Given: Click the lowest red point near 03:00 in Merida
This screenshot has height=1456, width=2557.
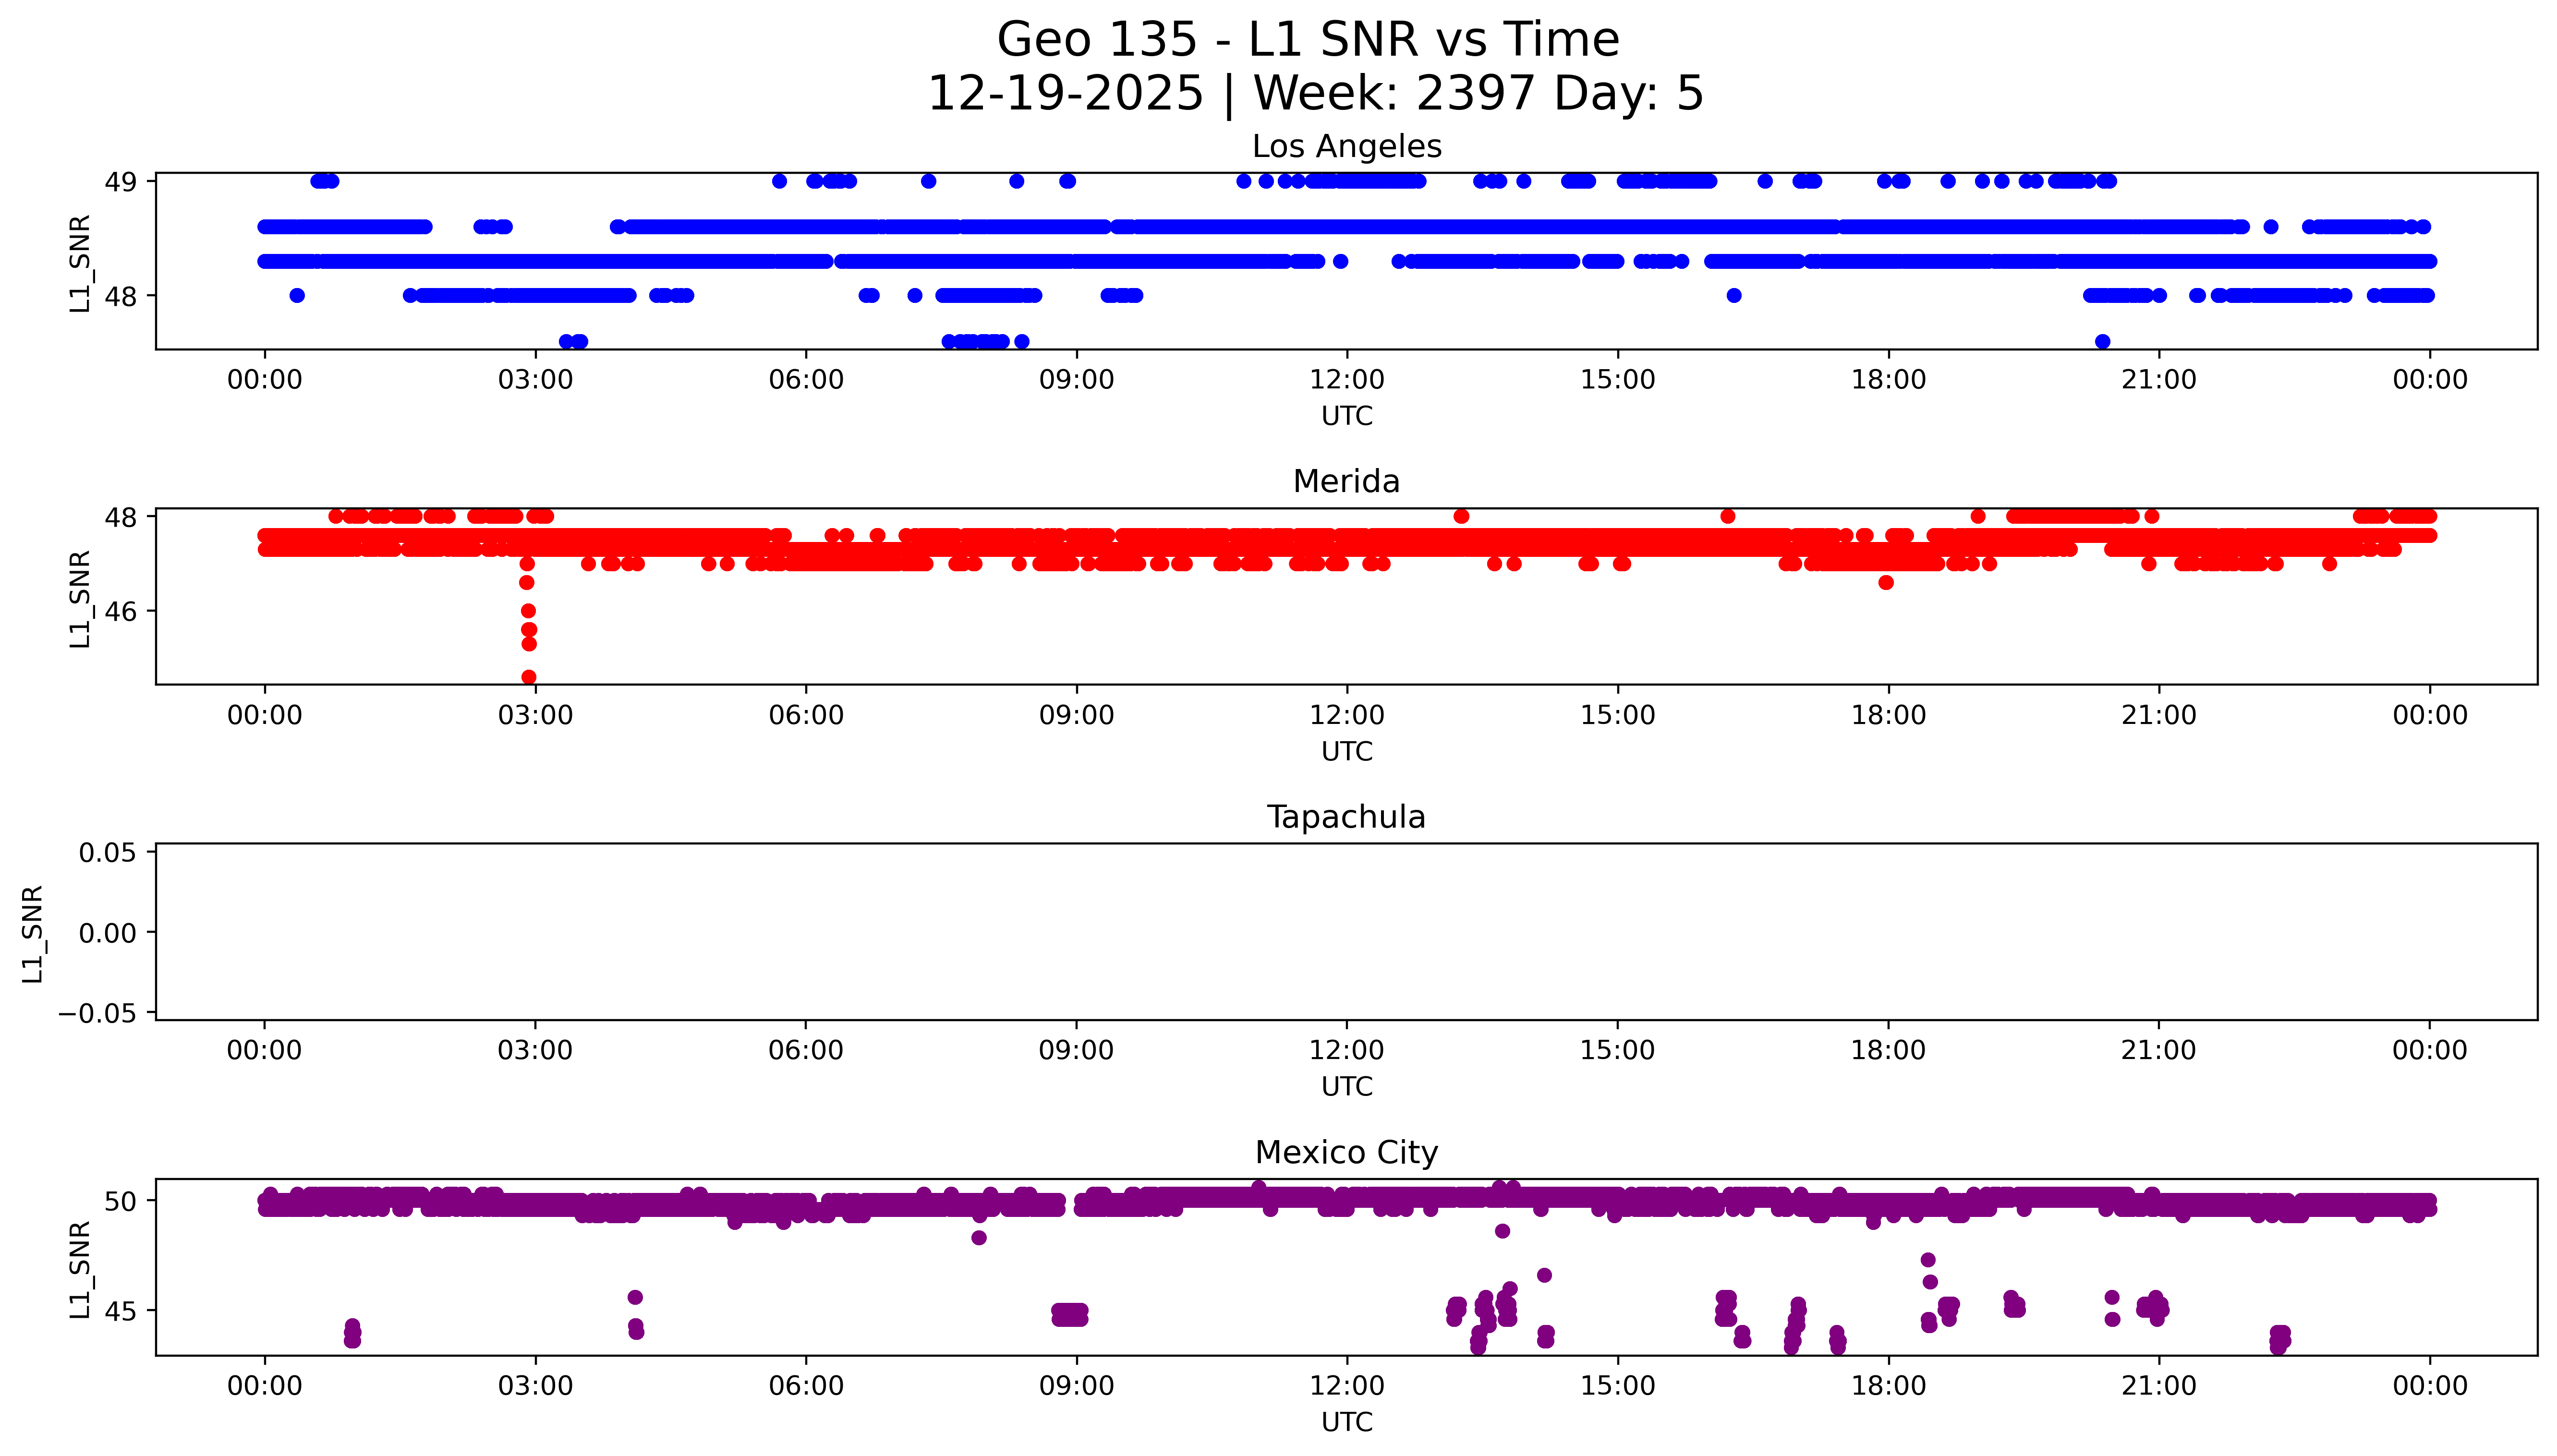Looking at the screenshot, I should pyautogui.click(x=529, y=677).
